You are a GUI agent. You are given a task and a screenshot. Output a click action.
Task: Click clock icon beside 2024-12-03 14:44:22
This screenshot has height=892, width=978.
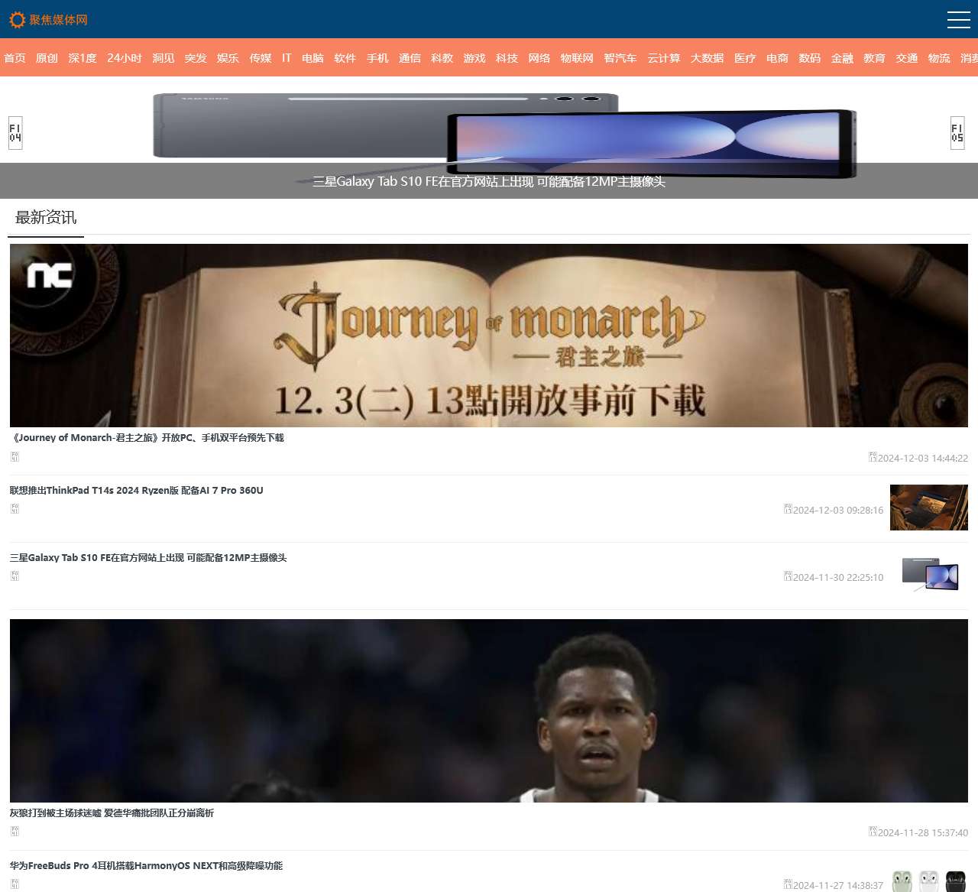tap(873, 457)
